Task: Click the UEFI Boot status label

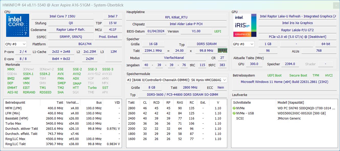Action: (274, 75)
